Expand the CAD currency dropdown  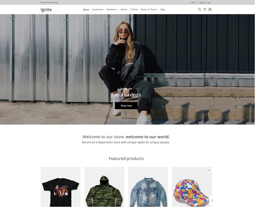(193, 3)
